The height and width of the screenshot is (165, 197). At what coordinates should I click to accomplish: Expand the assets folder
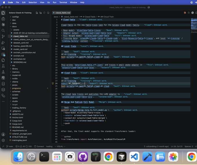[x=16, y=30]
